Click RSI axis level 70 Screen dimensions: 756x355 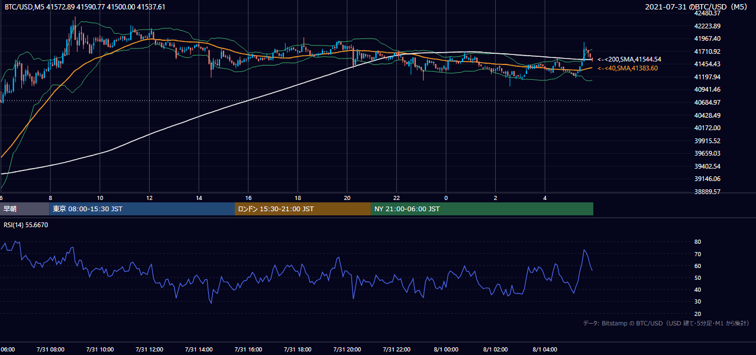[x=697, y=254]
